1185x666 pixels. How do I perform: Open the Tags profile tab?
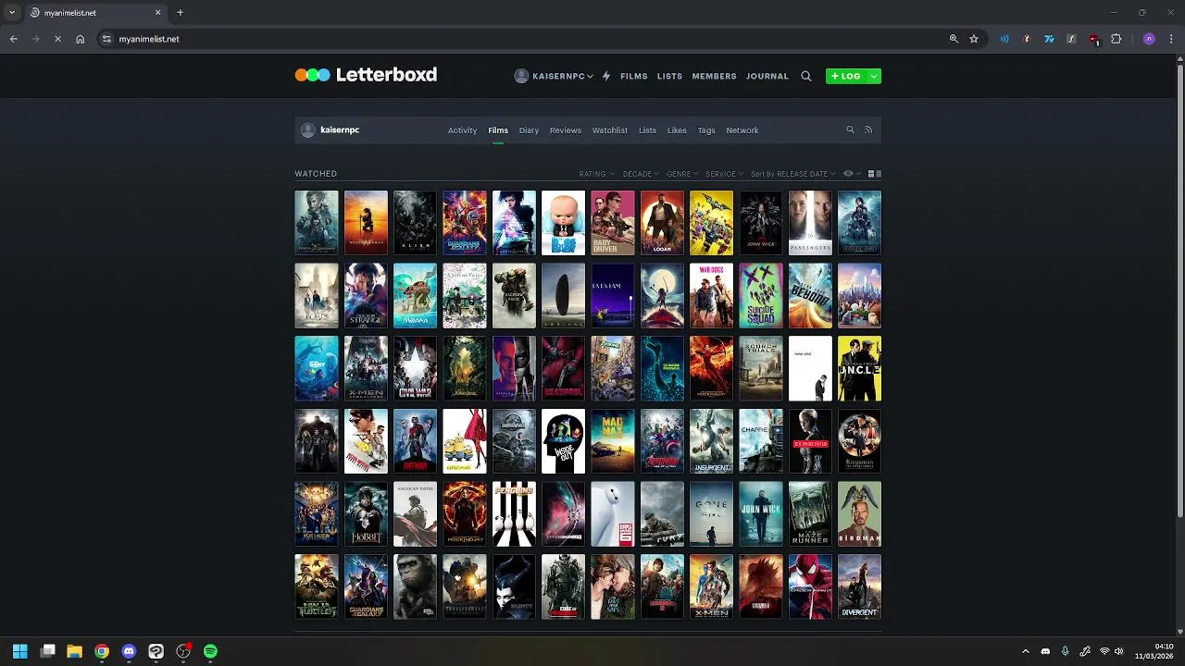click(x=706, y=130)
